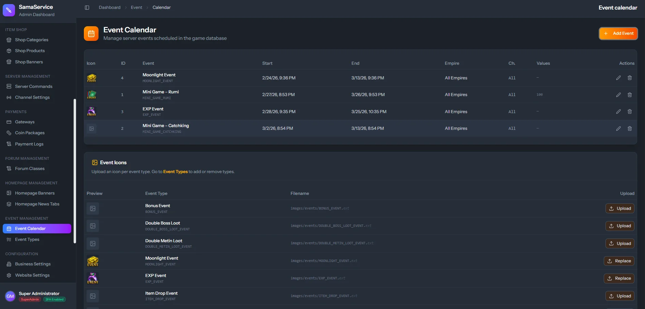Click the MOONLIGHT_EVENT code text in events table
645x309 pixels.
point(157,81)
